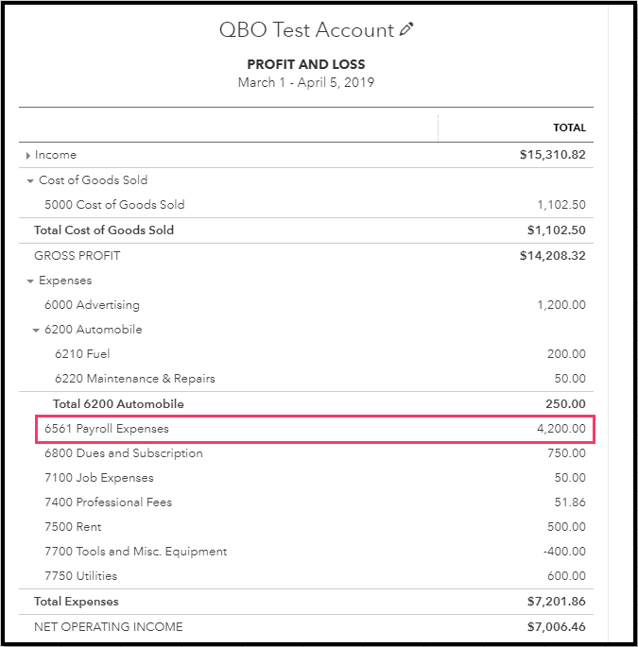Open the 6561 Payroll Expenses amount 4,200.00
The image size is (638, 647).
pyautogui.click(x=560, y=429)
